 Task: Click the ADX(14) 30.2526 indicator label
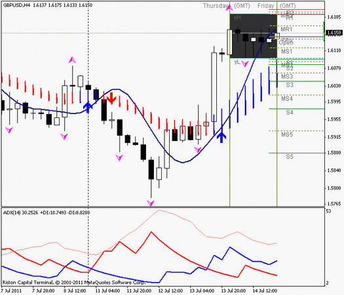coord(21,212)
